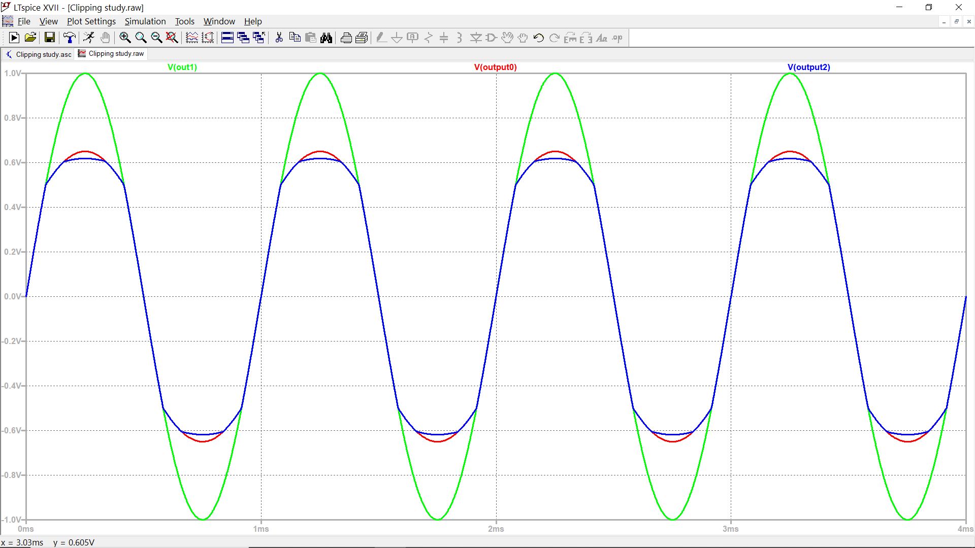Add a .op SPICE directive
The height and width of the screenshot is (548, 975).
point(616,37)
